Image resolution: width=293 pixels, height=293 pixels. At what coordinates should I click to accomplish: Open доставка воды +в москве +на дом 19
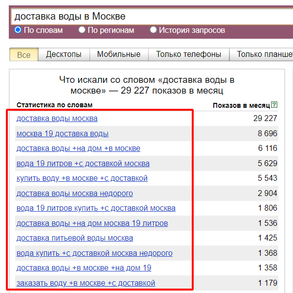[x=84, y=268]
